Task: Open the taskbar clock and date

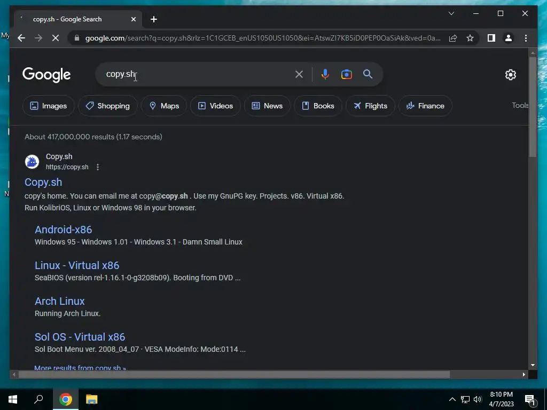Action: [x=501, y=399]
